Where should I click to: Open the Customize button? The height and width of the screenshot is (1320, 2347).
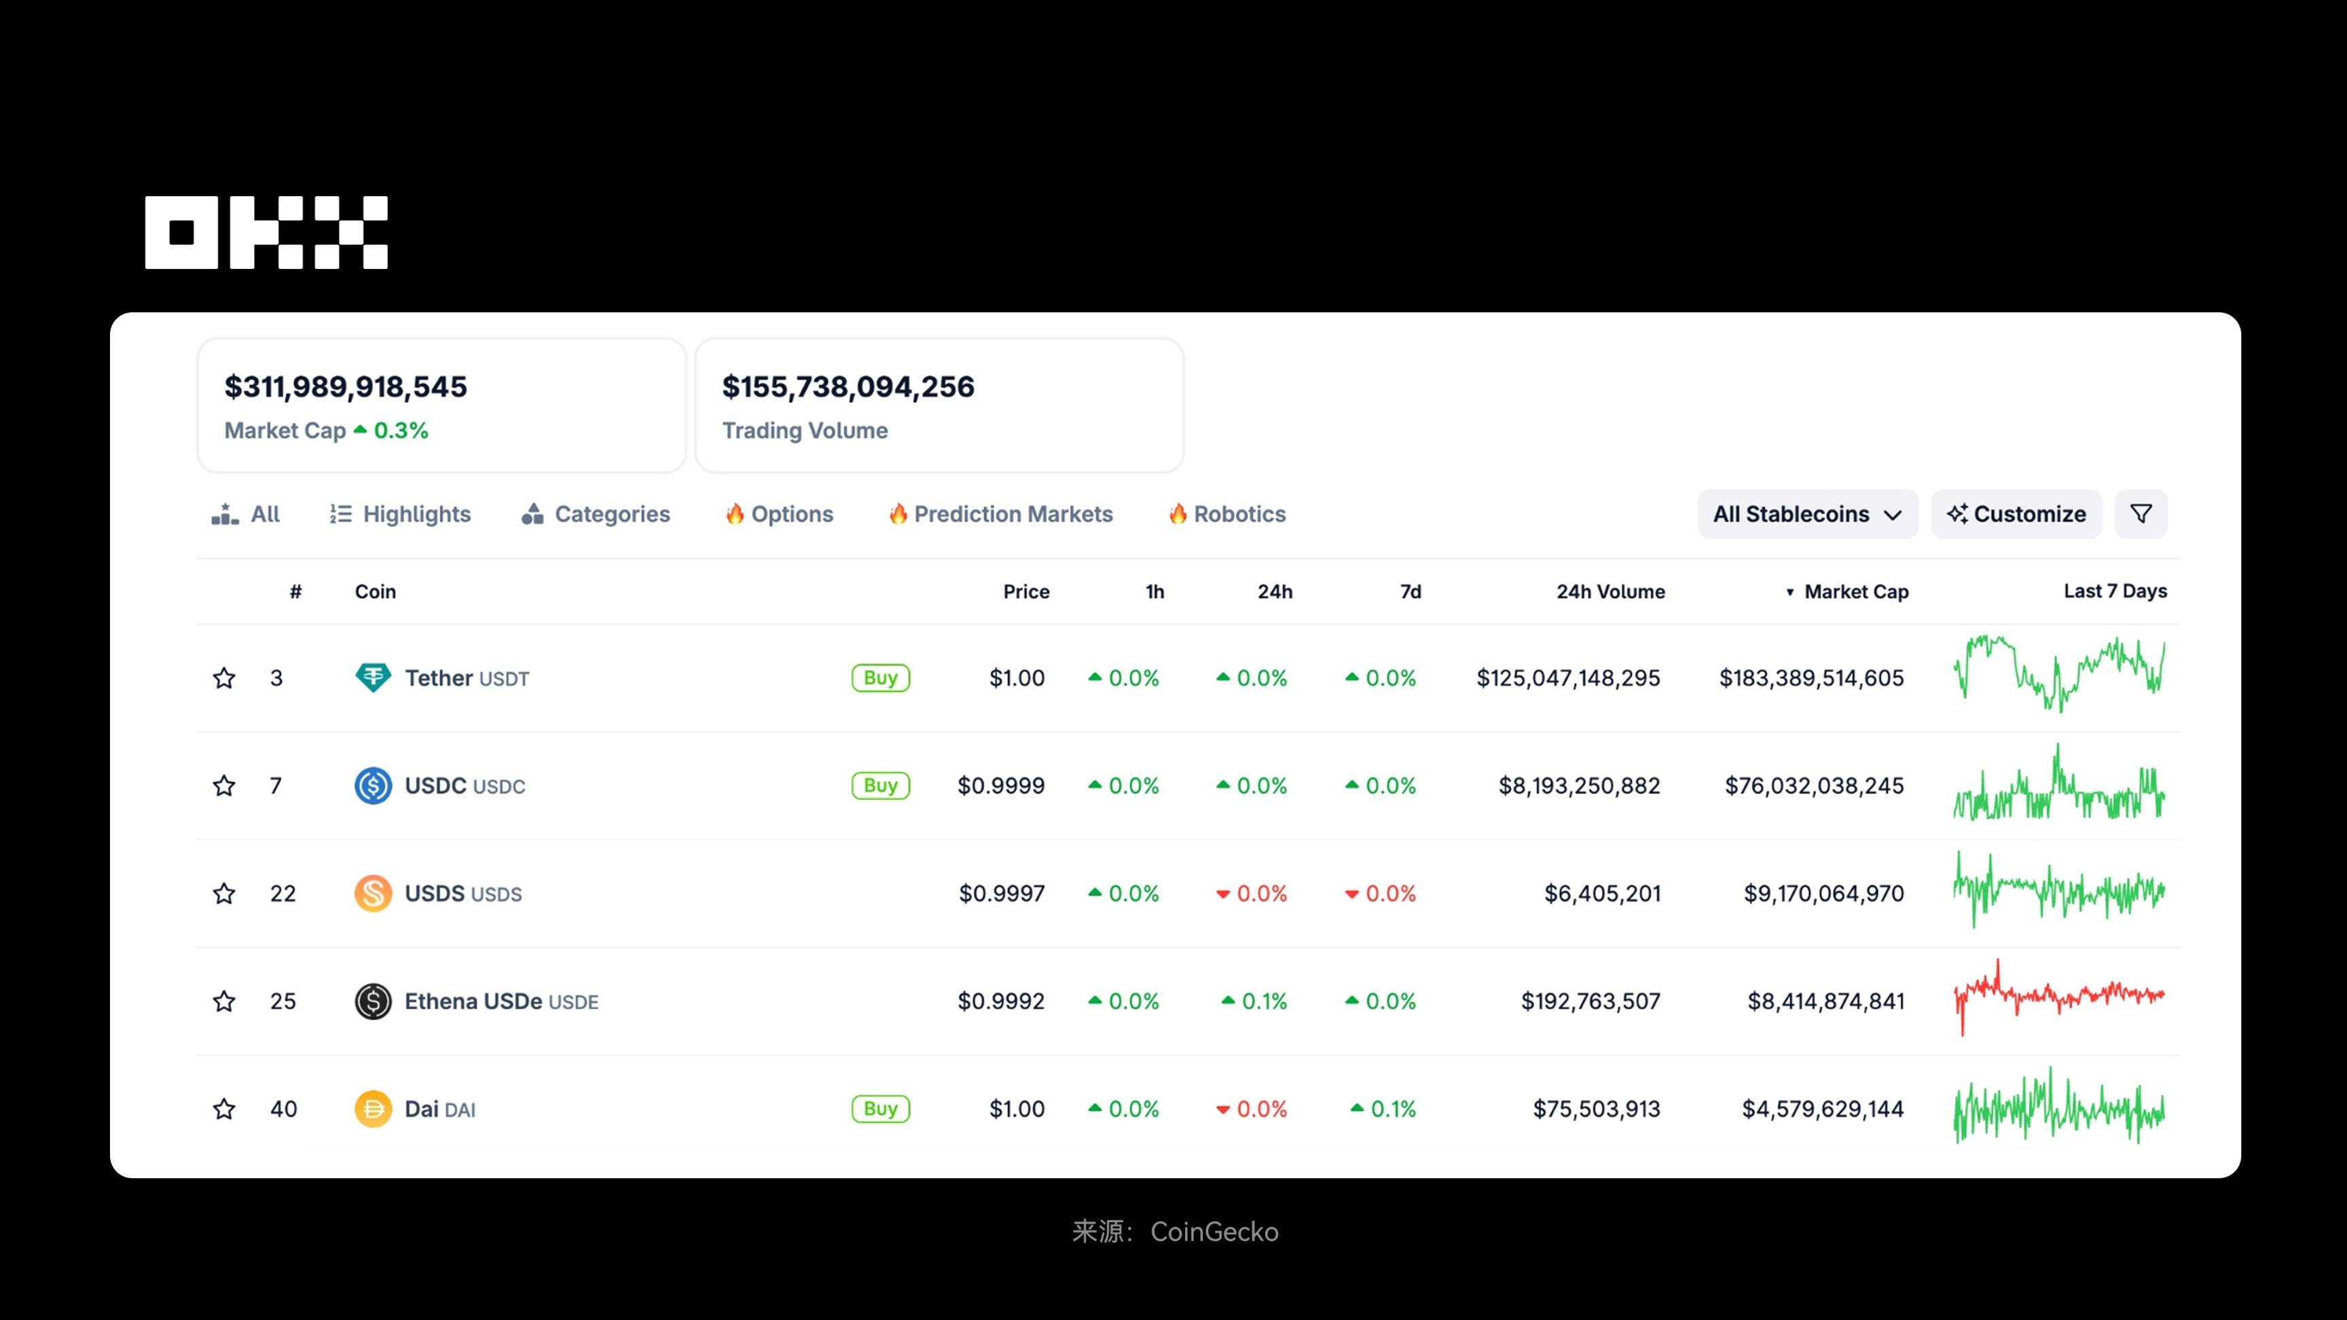tap(2016, 514)
